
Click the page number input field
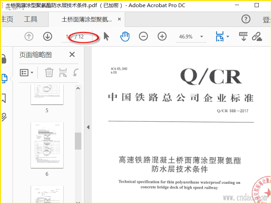tap(67, 37)
